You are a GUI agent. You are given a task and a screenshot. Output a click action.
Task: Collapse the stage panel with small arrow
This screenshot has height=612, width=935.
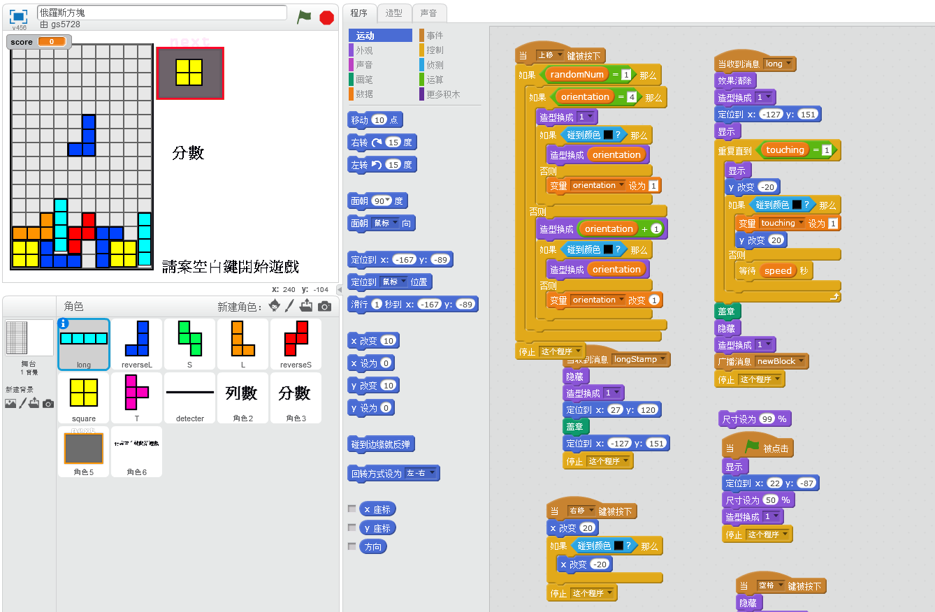[340, 289]
